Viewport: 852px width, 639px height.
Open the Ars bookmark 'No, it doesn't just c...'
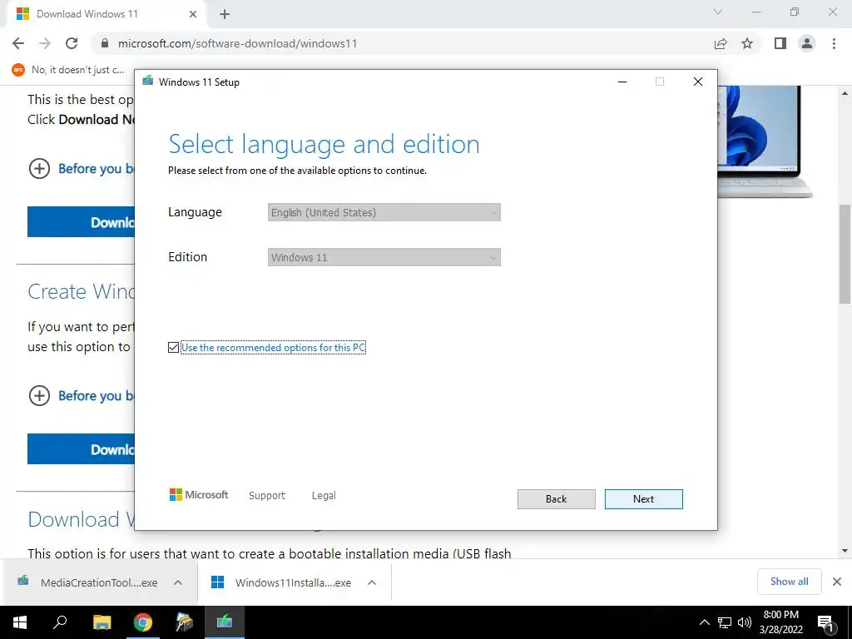click(68, 70)
